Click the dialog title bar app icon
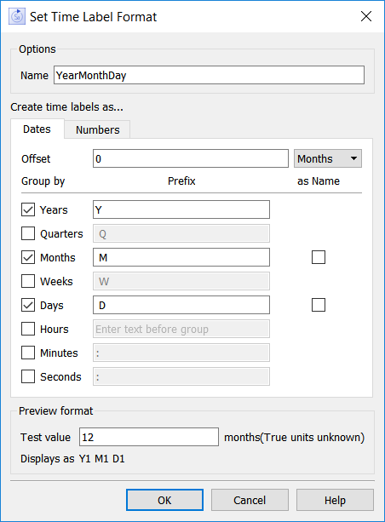Viewport: 385px width, 522px height. pyautogui.click(x=17, y=16)
